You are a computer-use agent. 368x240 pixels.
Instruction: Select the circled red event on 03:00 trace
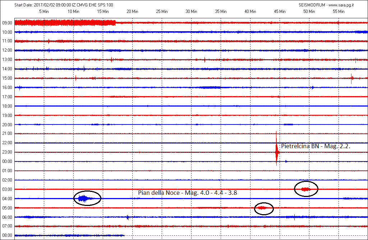(306, 189)
